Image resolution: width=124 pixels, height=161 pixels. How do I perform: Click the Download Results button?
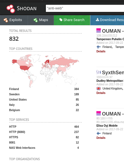coord(107,20)
